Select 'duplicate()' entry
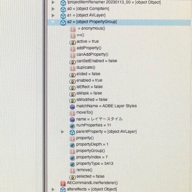Viewport: 192px width, 192px height. coord(86,67)
